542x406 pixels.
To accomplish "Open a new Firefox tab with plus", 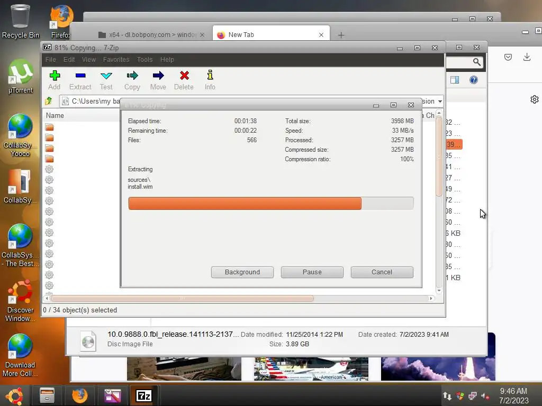I will pos(341,35).
